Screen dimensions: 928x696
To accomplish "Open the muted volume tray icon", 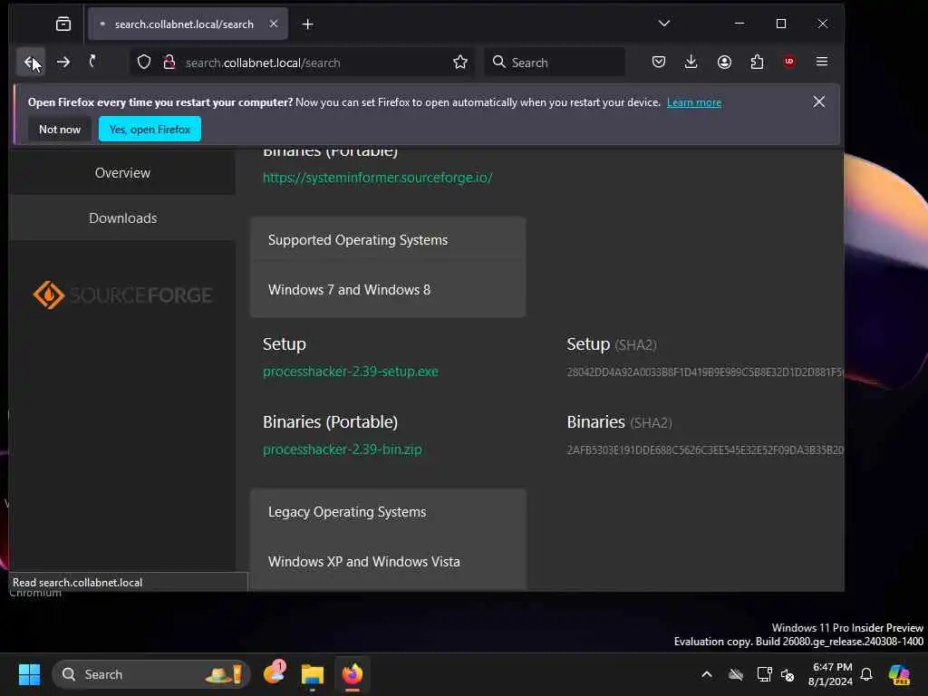I will [x=788, y=674].
